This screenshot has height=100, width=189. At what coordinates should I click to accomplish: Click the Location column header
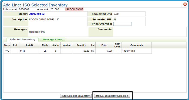click(66, 45)
